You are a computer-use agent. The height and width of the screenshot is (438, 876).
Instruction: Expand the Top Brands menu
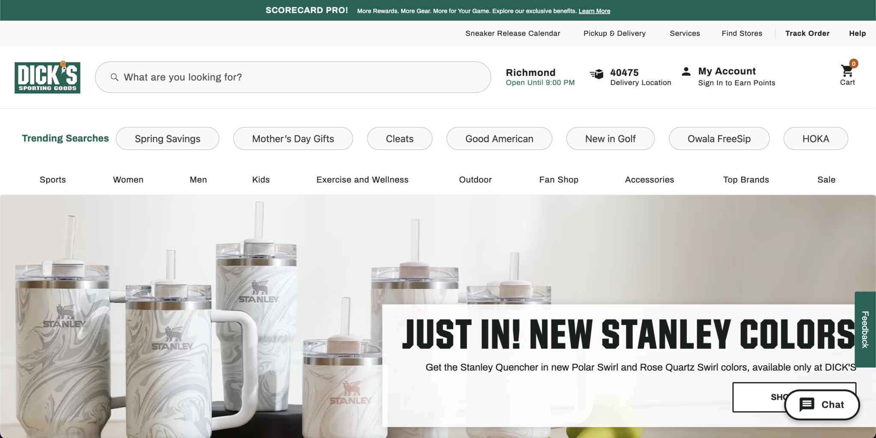click(746, 179)
